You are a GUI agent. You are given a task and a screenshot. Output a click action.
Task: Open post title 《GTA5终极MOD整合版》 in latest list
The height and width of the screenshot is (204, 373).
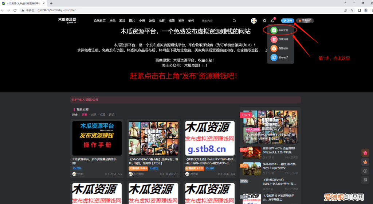point(153,161)
